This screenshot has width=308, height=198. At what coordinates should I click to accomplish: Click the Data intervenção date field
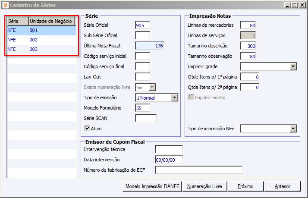pos(169,160)
